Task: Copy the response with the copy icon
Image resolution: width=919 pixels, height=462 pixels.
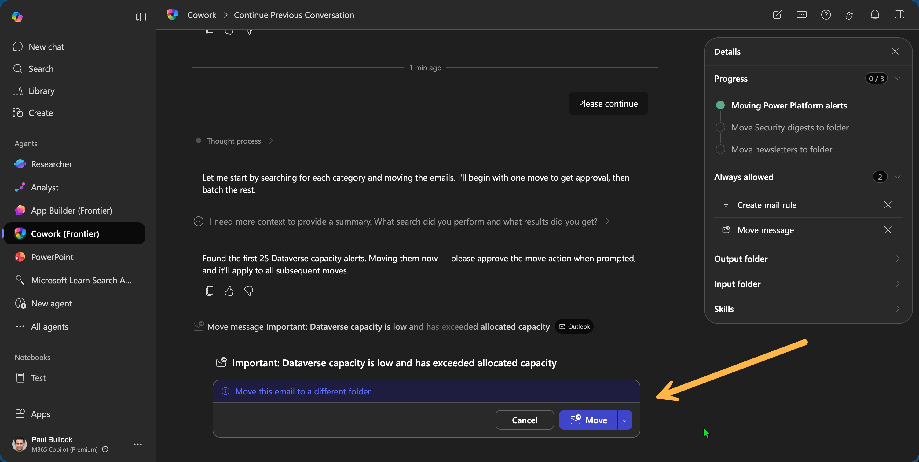Action: point(209,291)
